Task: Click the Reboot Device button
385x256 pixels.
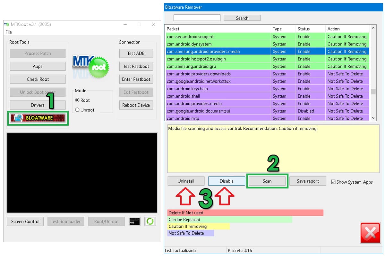Action: [136, 105]
